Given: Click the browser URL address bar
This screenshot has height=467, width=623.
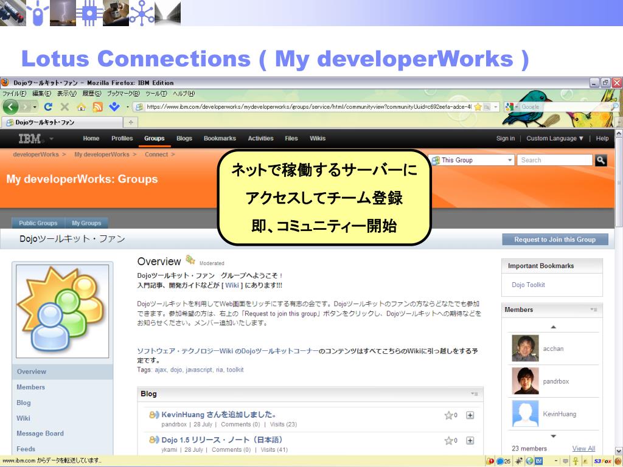Looking at the screenshot, I should (x=308, y=107).
